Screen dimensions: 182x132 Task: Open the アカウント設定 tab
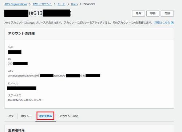pos(68,116)
